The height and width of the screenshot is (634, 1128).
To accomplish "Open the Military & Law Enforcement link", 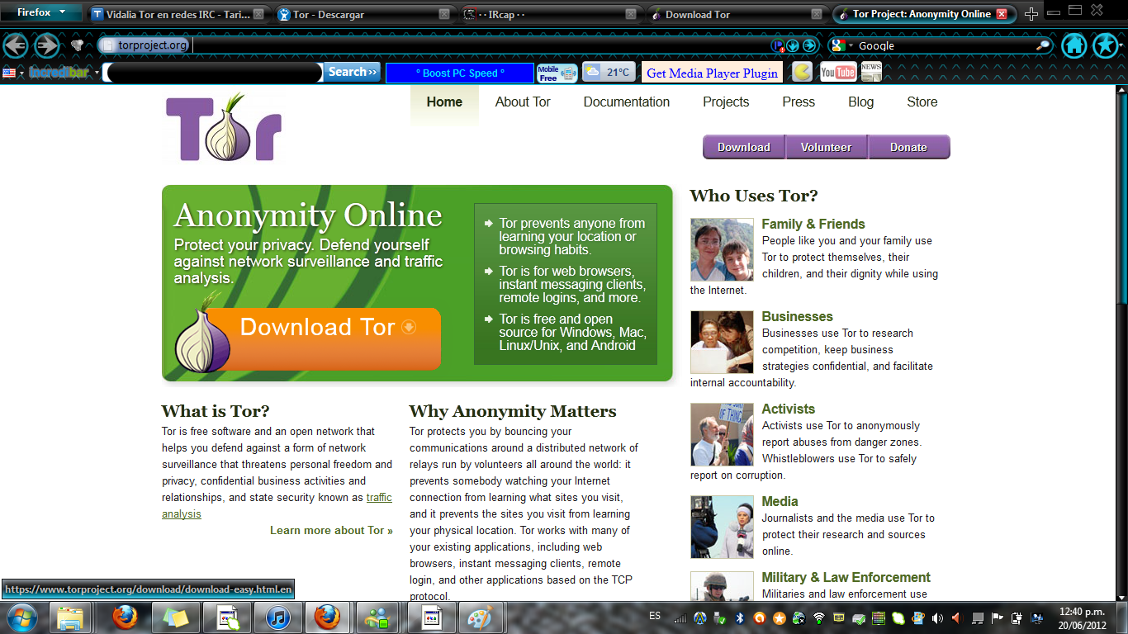I will (x=846, y=577).
